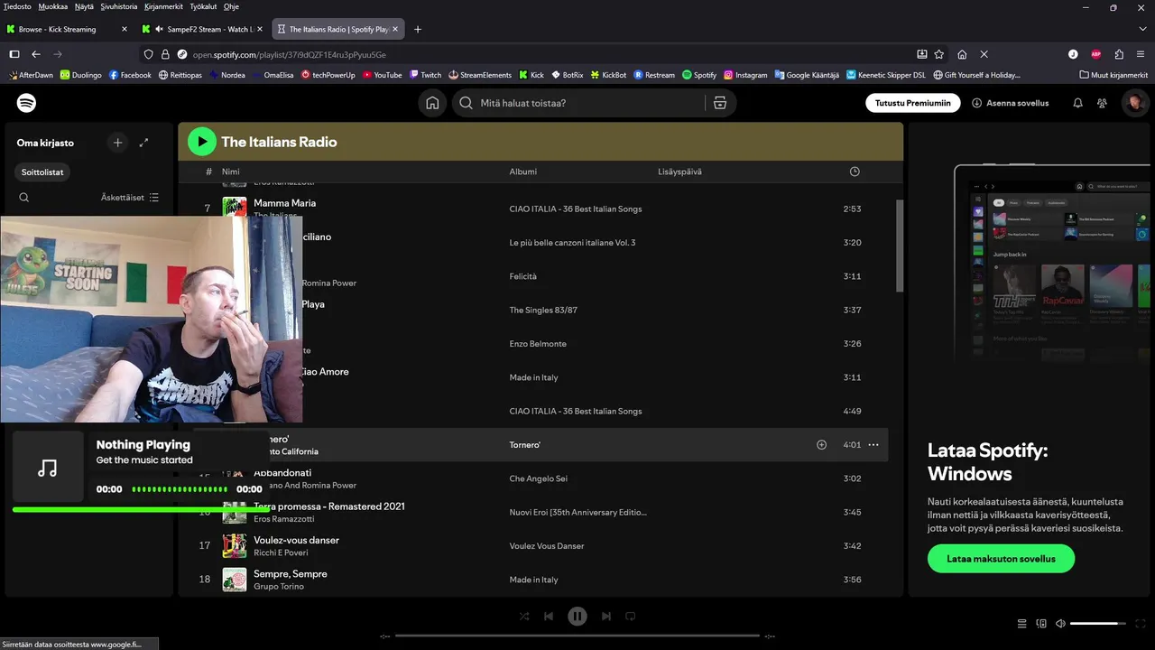Open the Ricchi E Poveri artist link
This screenshot has width=1155, height=650.
tap(281, 552)
